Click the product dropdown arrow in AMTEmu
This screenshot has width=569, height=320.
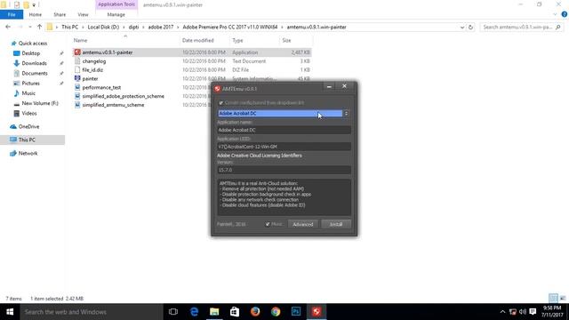point(346,114)
